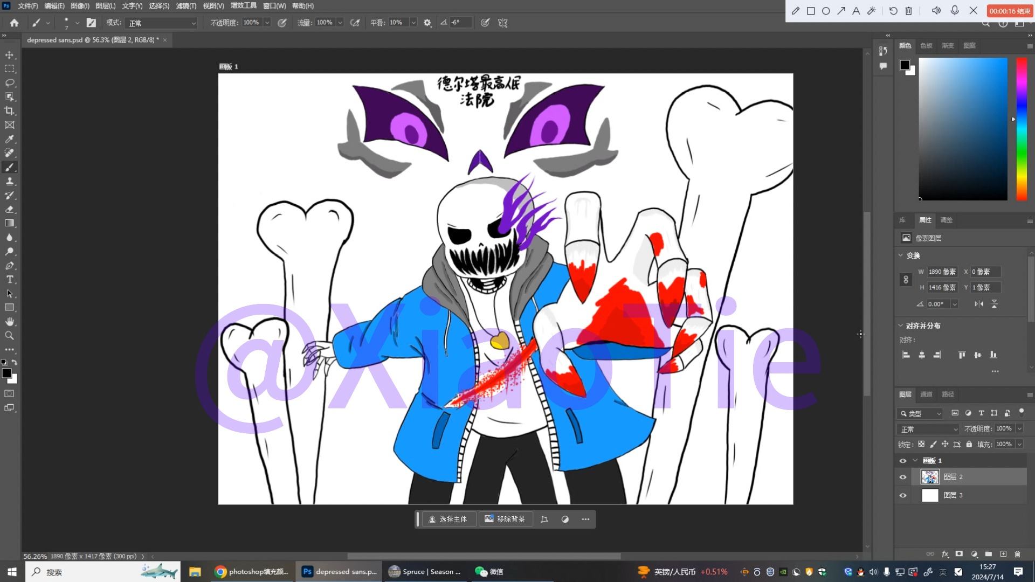Select the Clone Stamp tool
1035x582 pixels.
[10, 181]
